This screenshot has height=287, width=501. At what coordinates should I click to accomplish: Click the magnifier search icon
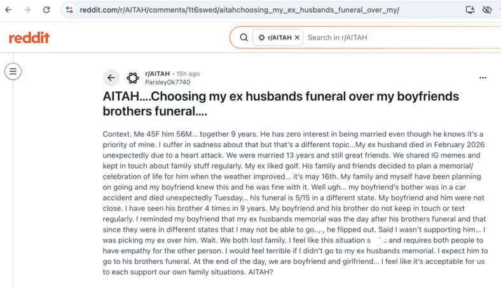tap(244, 37)
